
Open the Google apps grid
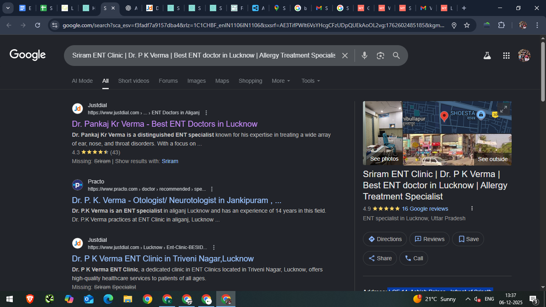coord(506,56)
